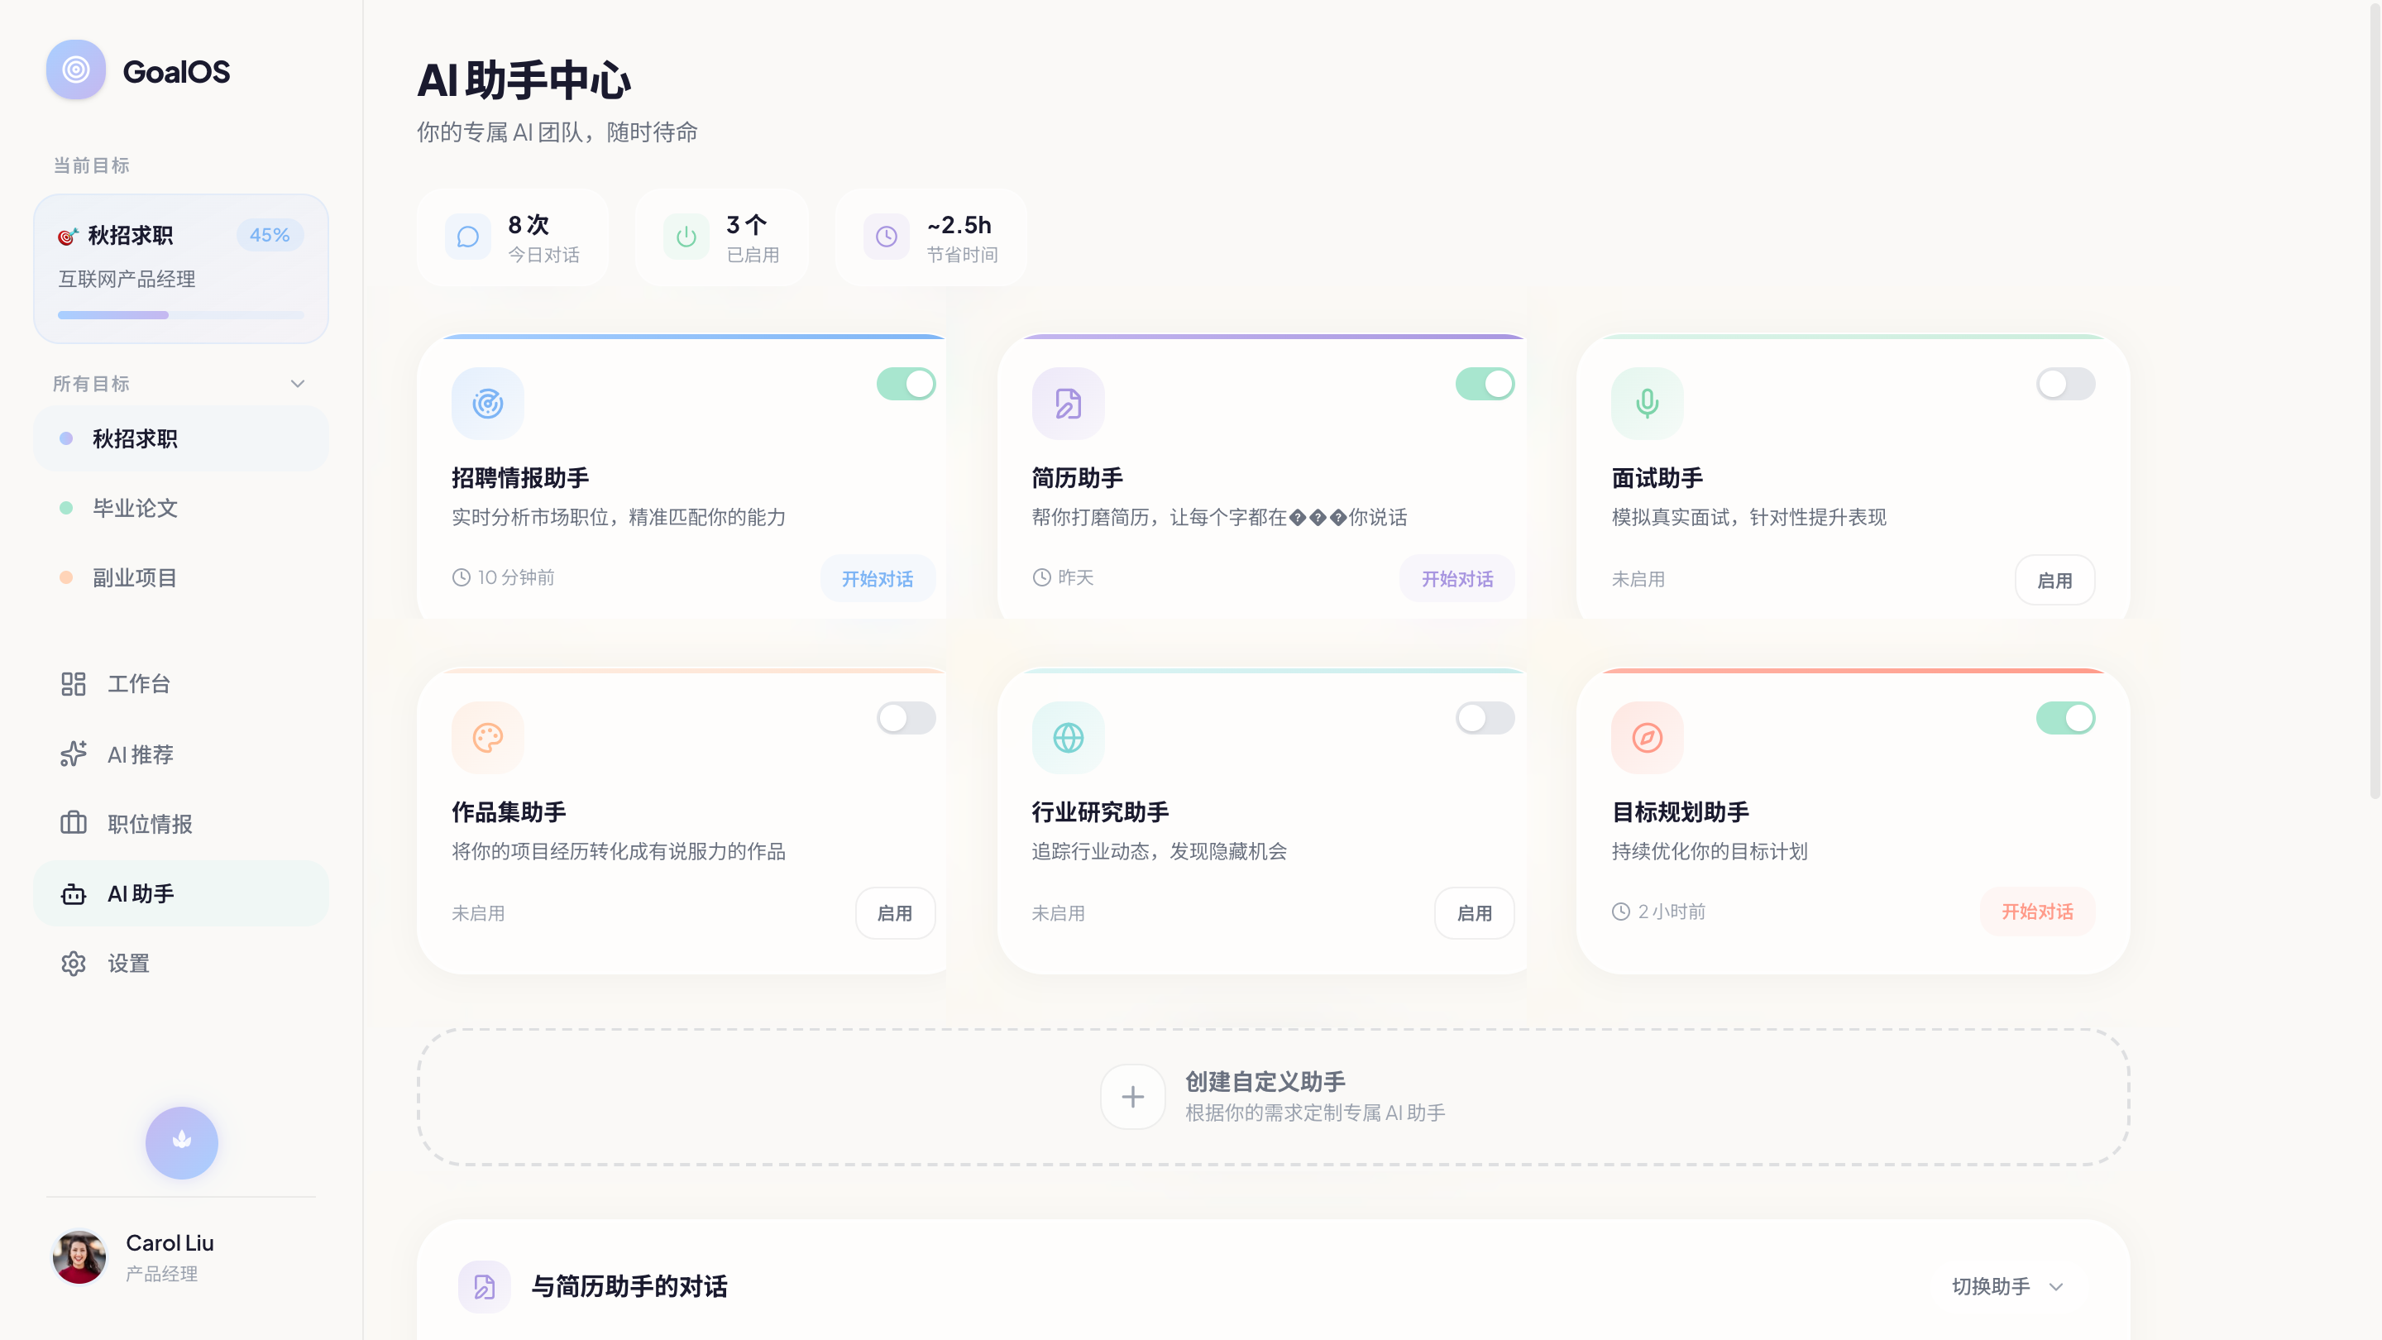Click the 今日对话 chat bubble icon

click(468, 237)
